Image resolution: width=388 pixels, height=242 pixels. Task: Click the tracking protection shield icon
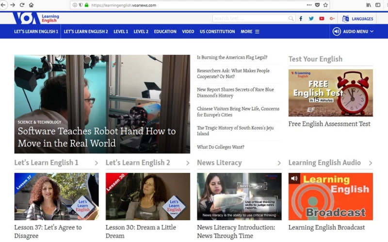click(81, 5)
